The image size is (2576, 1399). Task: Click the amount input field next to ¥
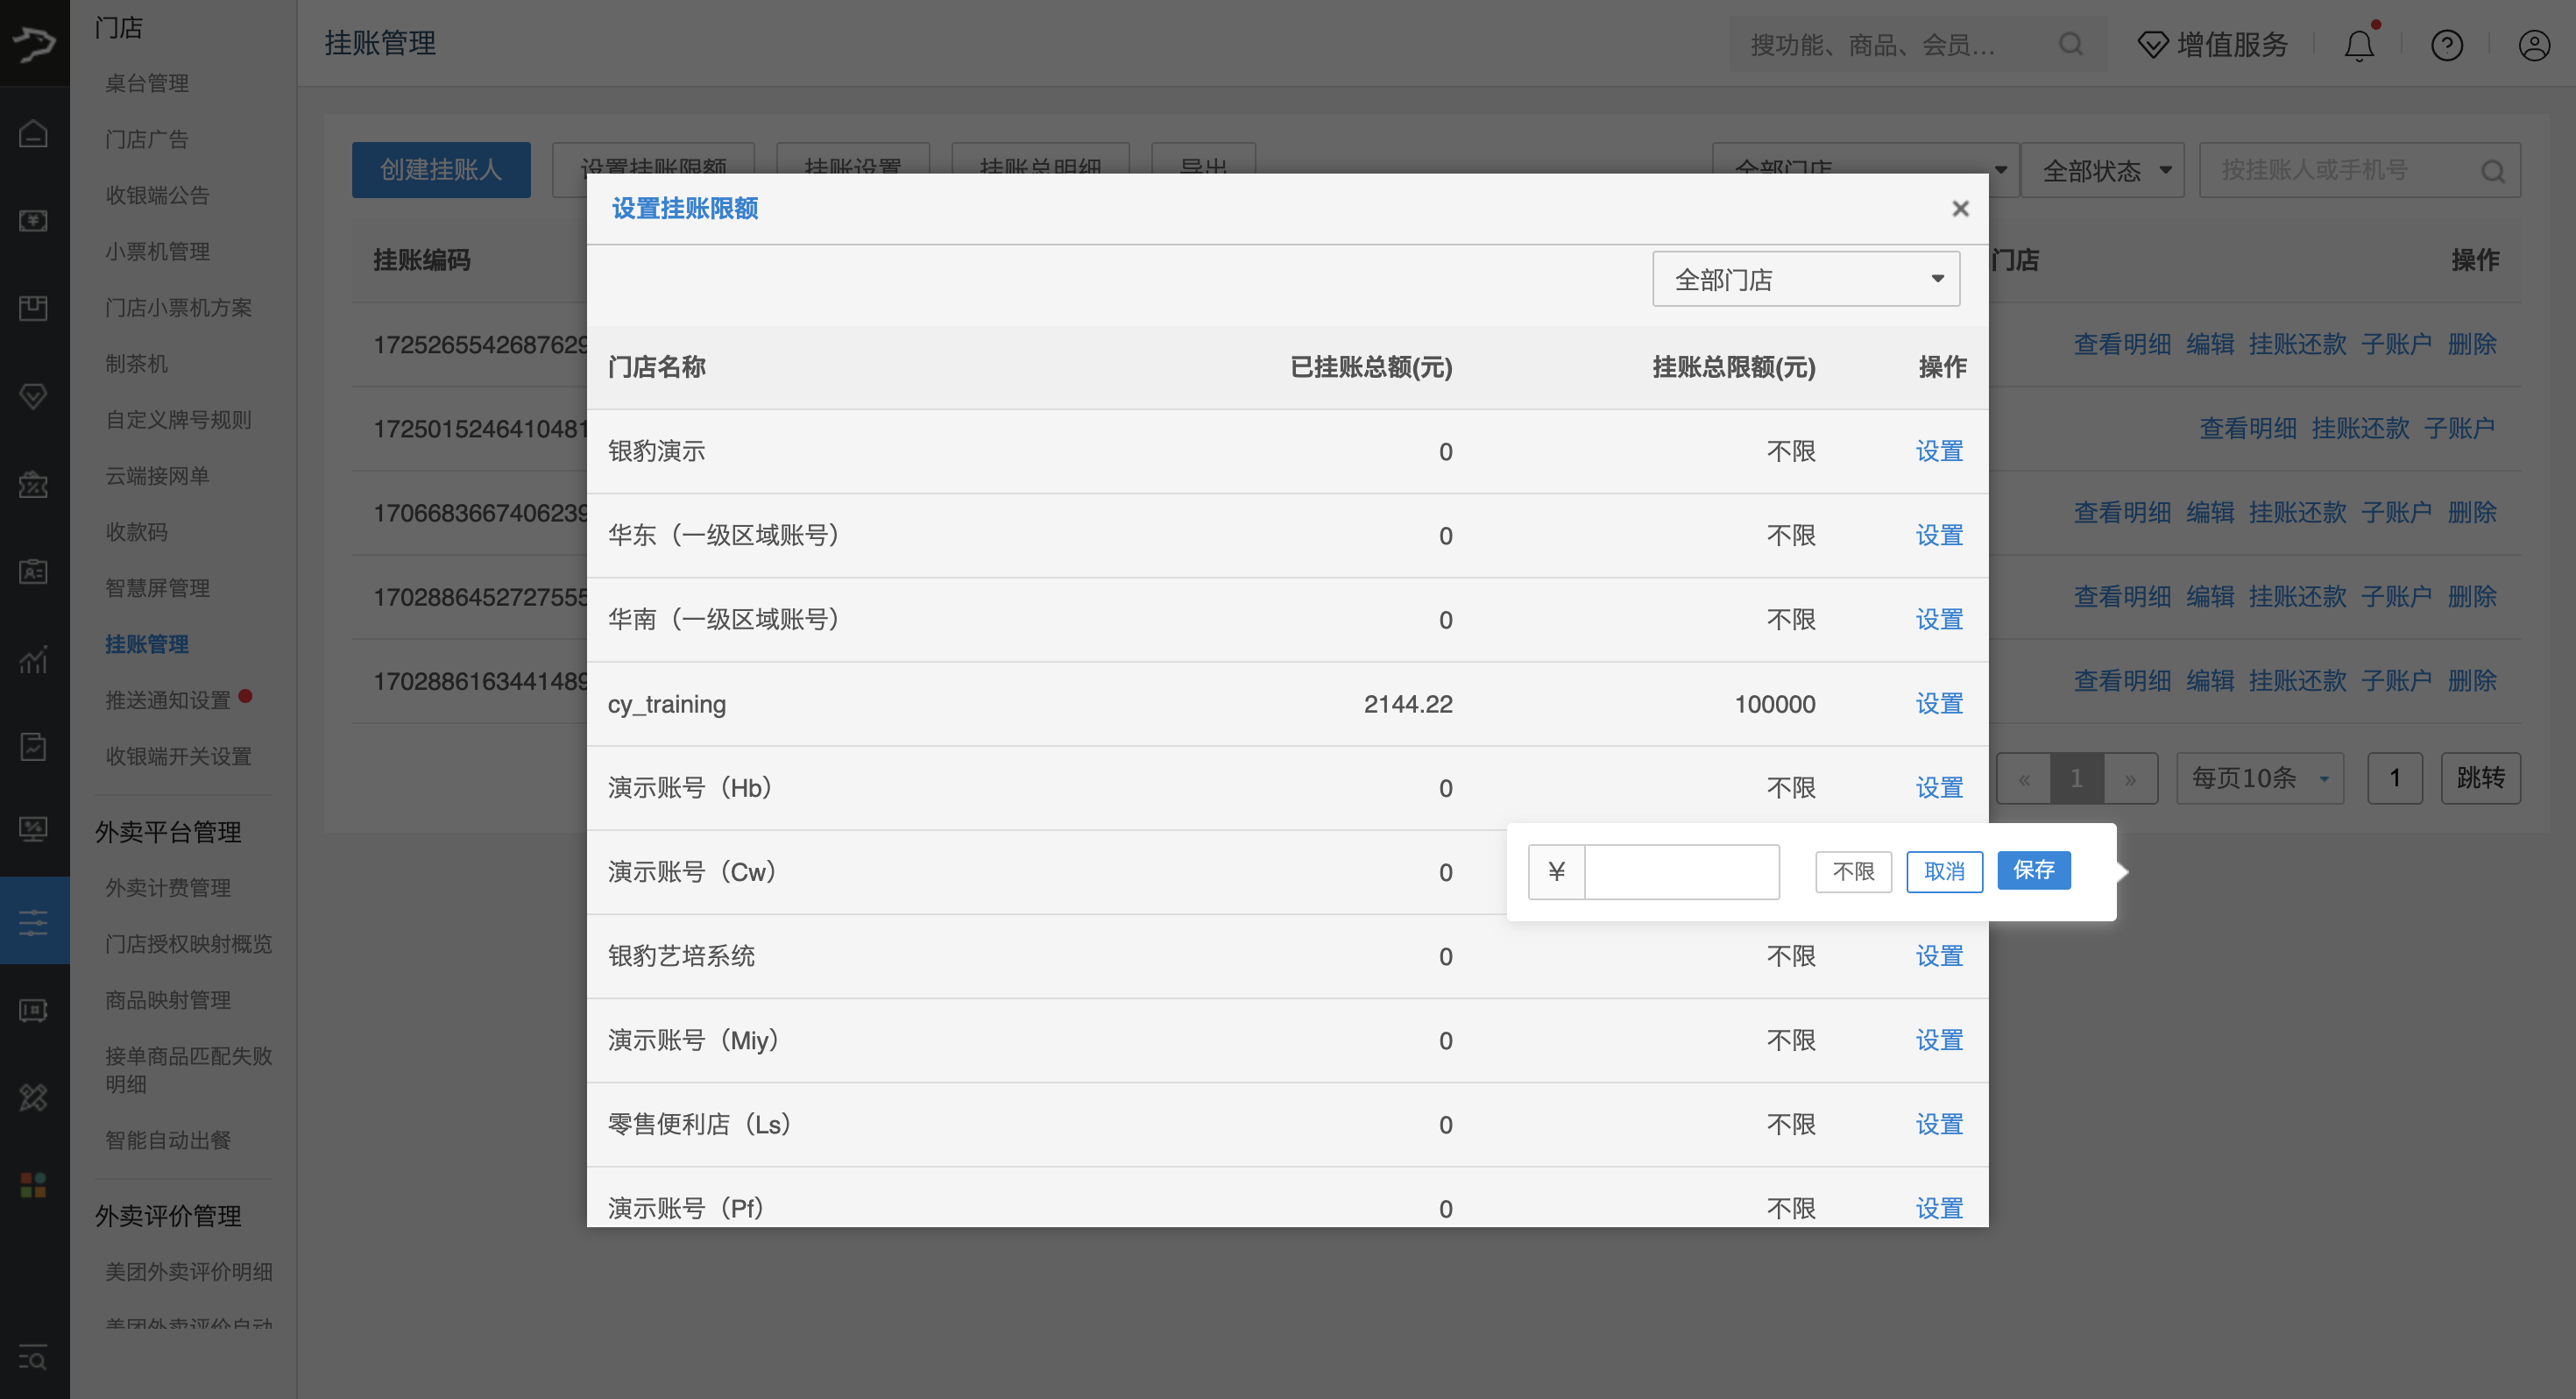tap(1681, 870)
